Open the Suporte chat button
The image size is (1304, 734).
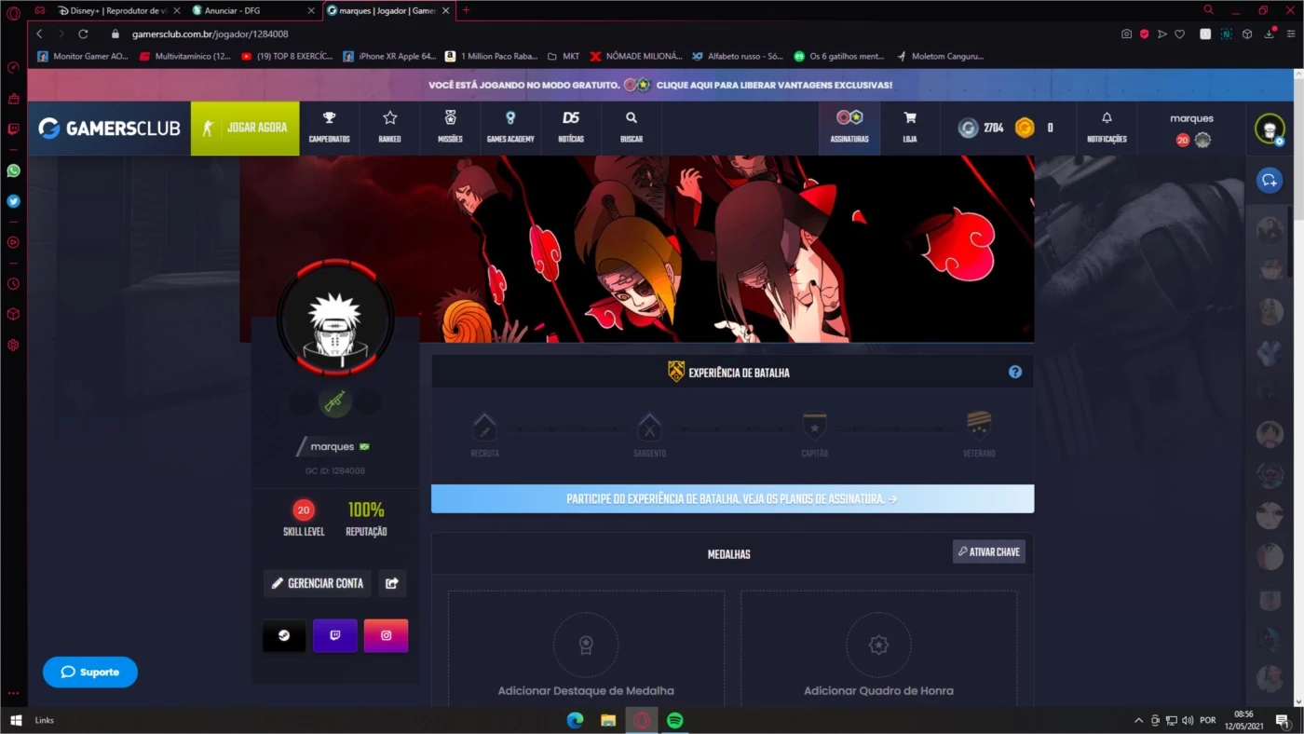point(90,672)
